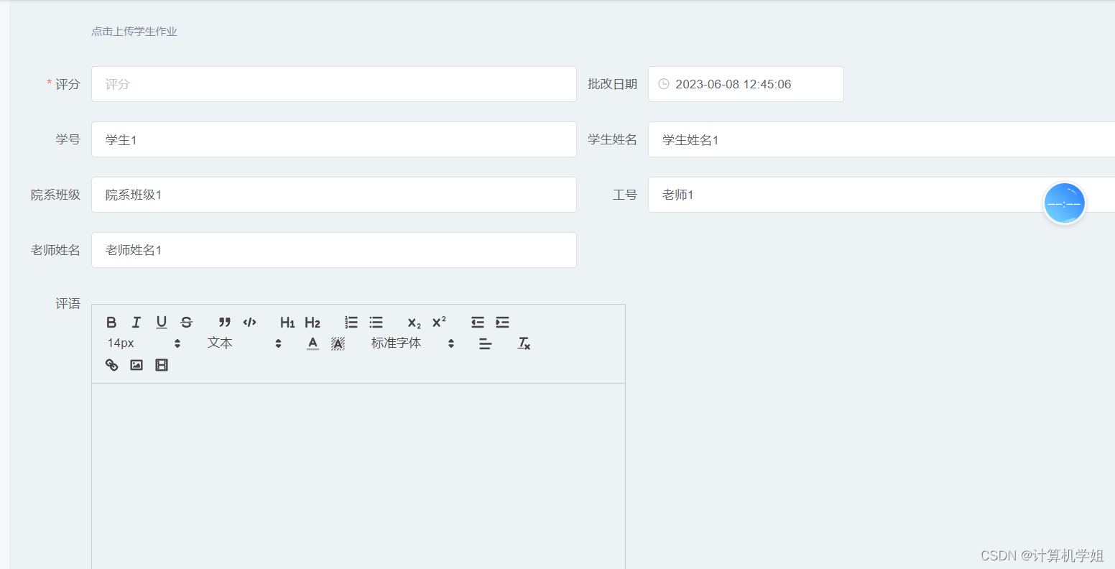1115x569 pixels.
Task: Click inside the 评语 rich text area
Action: pyautogui.click(x=358, y=476)
